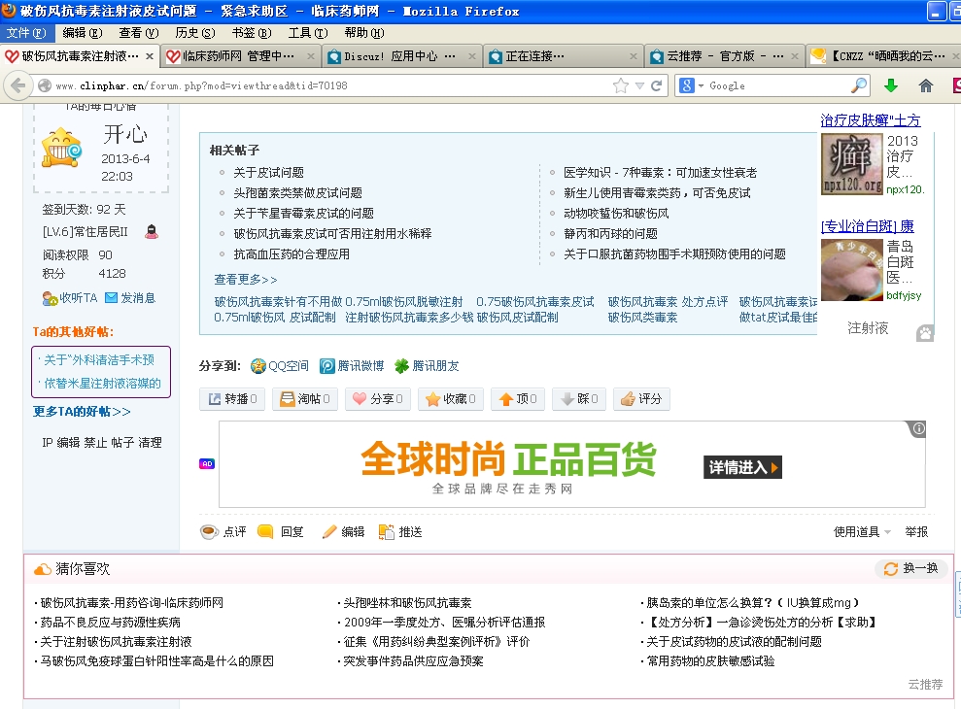Image resolution: width=961 pixels, height=709 pixels.
Task: Open the 书签 menu
Action: coord(252,32)
